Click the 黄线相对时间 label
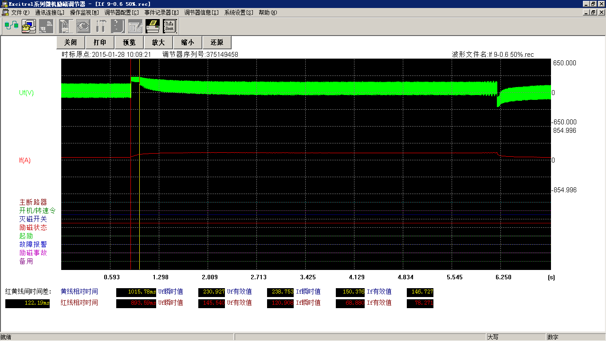The width and height of the screenshot is (606, 341). tap(79, 292)
